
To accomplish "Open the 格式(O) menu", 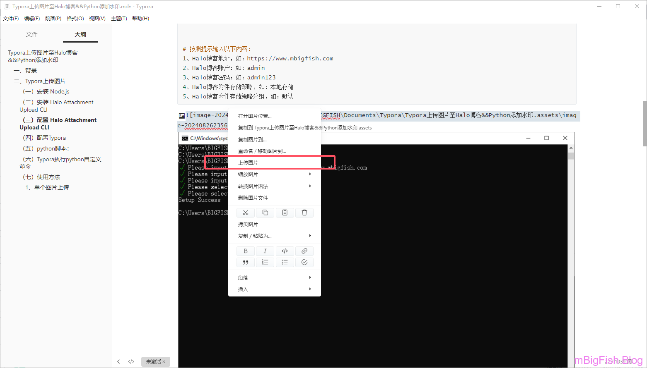I will (x=75, y=19).
